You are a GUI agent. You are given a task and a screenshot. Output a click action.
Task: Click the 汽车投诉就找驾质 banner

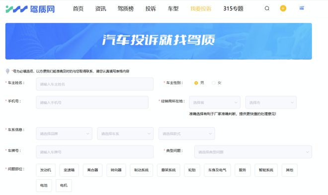(159, 41)
